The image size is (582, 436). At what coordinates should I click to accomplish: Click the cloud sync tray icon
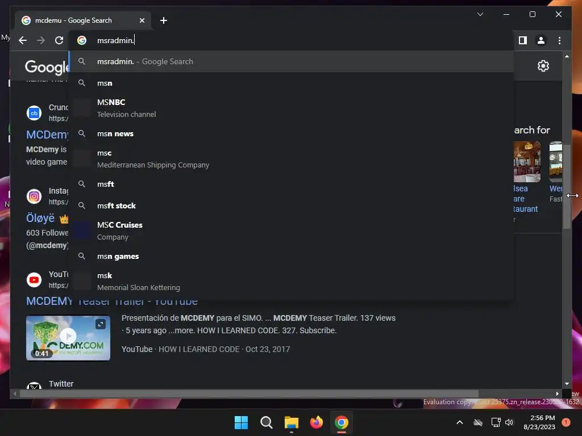click(478, 422)
